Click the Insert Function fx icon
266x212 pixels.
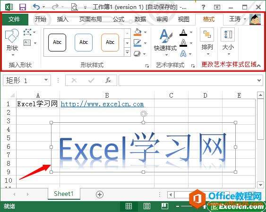click(108, 80)
